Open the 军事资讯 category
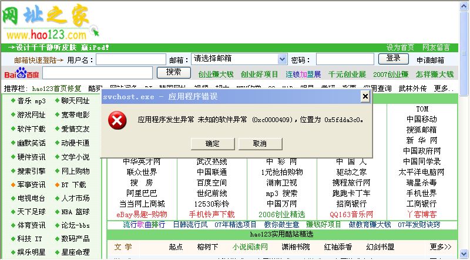 tap(32, 185)
